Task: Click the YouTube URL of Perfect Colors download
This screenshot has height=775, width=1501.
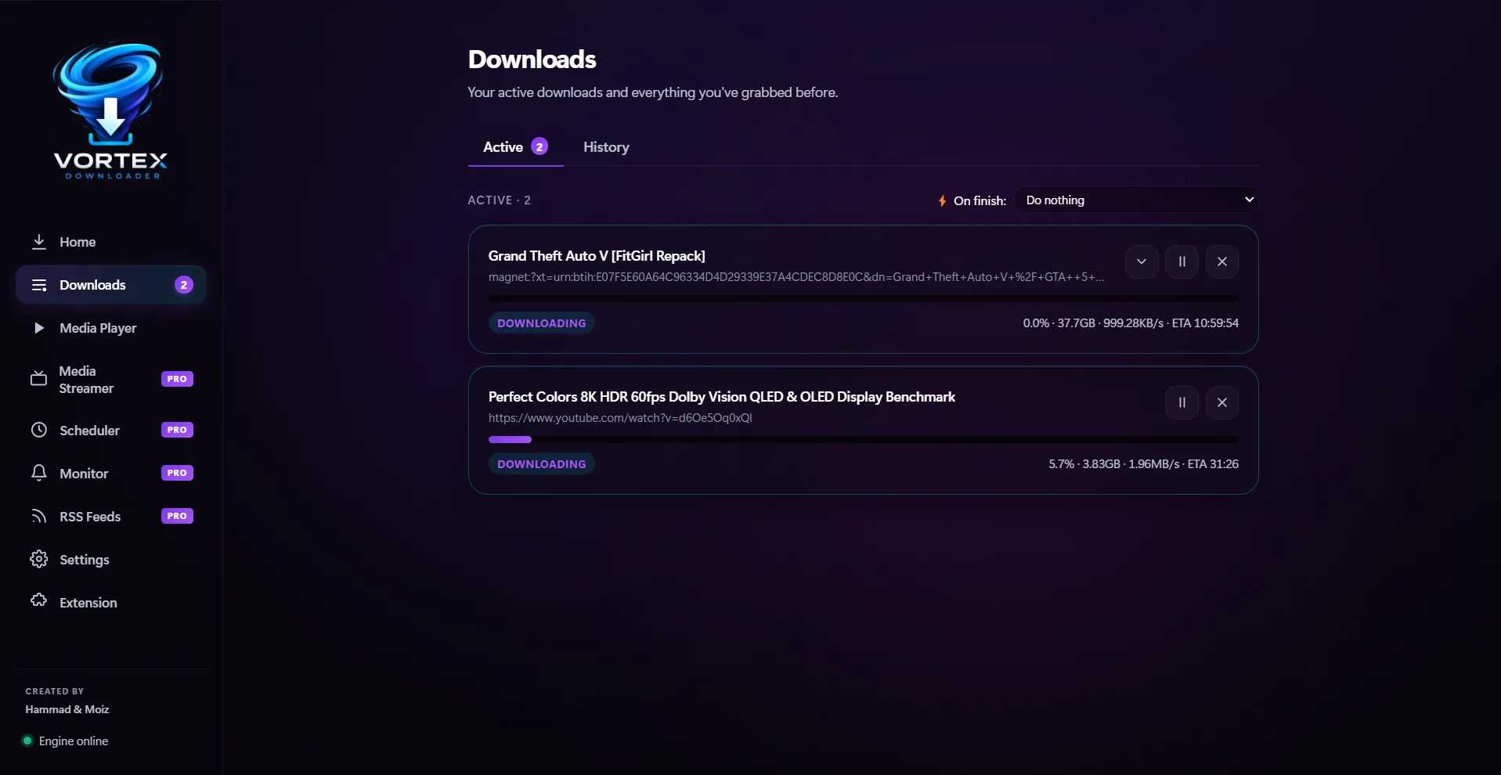Action: click(620, 418)
